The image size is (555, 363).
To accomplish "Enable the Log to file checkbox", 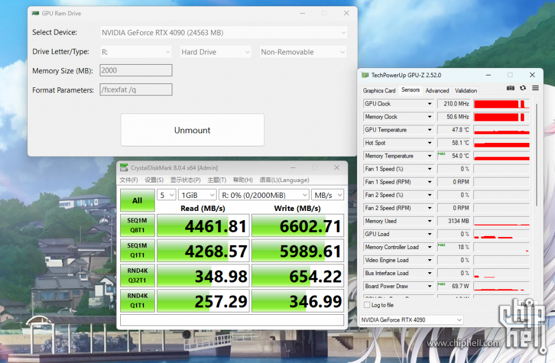I will click(367, 305).
